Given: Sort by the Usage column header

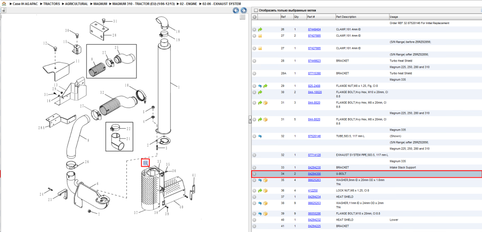Looking at the screenshot, I should (435, 17).
